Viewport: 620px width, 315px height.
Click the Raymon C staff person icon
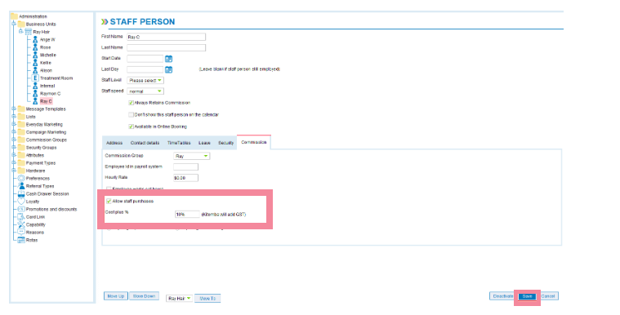coord(35,93)
